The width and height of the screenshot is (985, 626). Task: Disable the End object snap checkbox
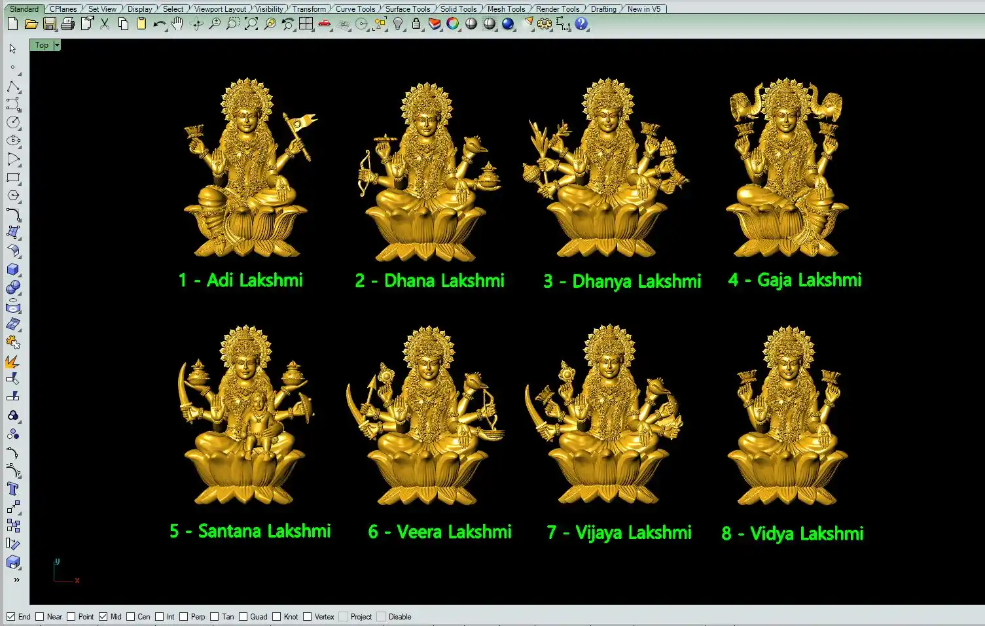click(x=11, y=616)
